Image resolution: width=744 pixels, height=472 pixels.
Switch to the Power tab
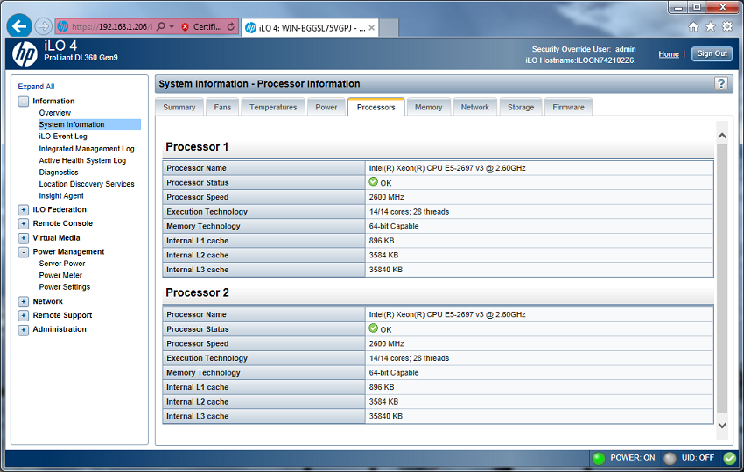[x=326, y=108]
